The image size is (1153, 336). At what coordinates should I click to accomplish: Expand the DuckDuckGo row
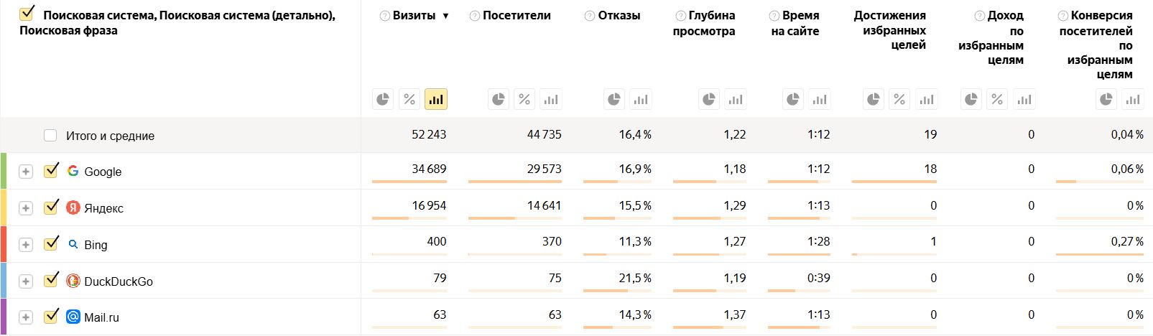26,281
